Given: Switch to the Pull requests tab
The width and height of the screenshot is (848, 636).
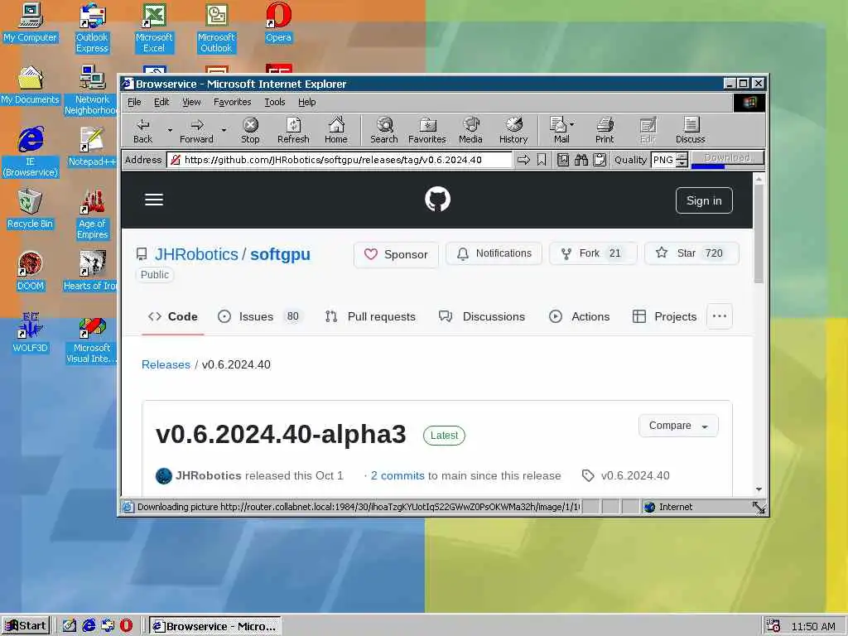Looking at the screenshot, I should coord(370,316).
